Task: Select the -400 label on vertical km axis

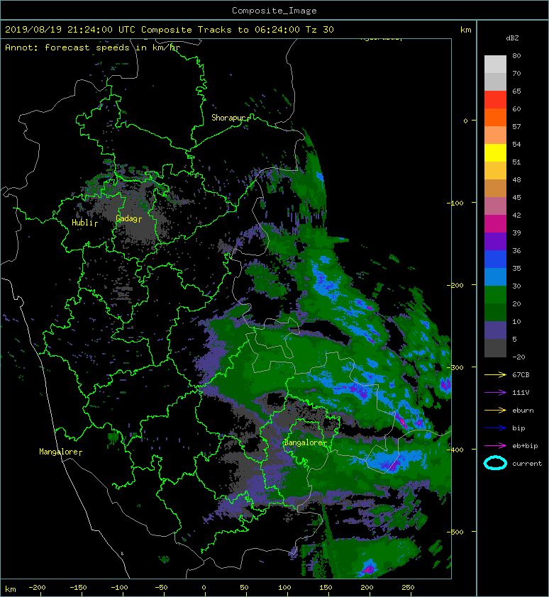Action: 455,450
